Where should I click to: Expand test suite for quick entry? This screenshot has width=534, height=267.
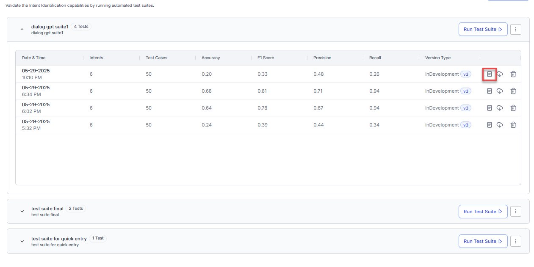(22, 241)
